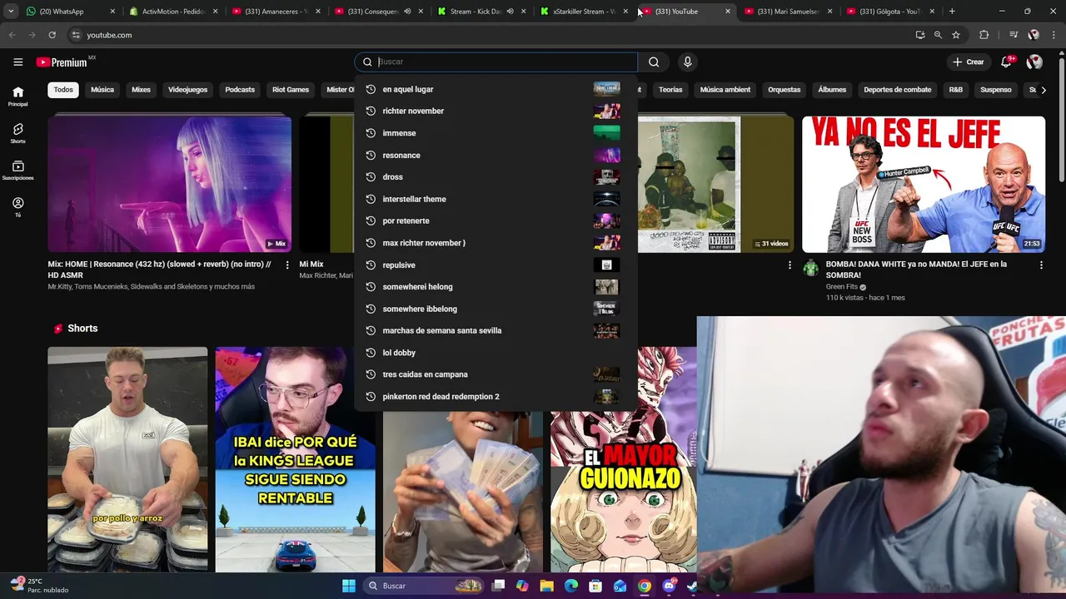Select the Música ambient chip
Viewport: 1066px width, 599px height.
click(x=725, y=90)
